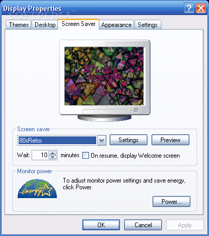
Task: Open screen saver Settings button
Action: (128, 140)
